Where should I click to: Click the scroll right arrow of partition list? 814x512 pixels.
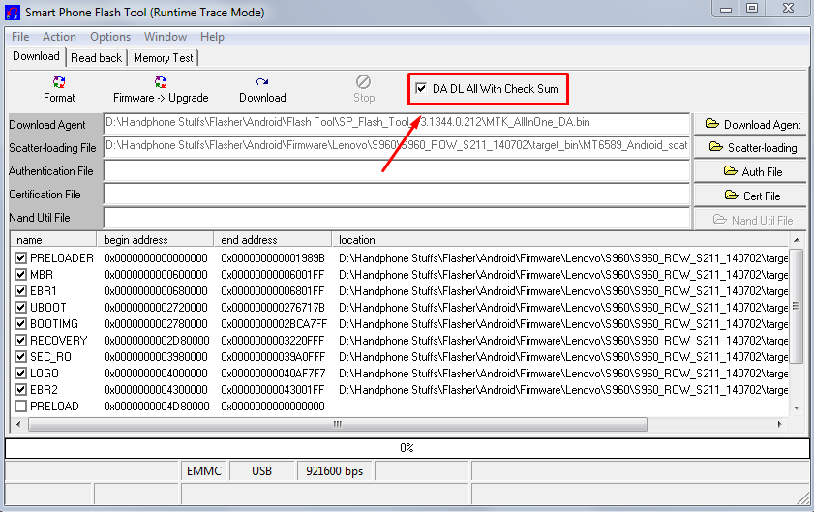tap(780, 424)
